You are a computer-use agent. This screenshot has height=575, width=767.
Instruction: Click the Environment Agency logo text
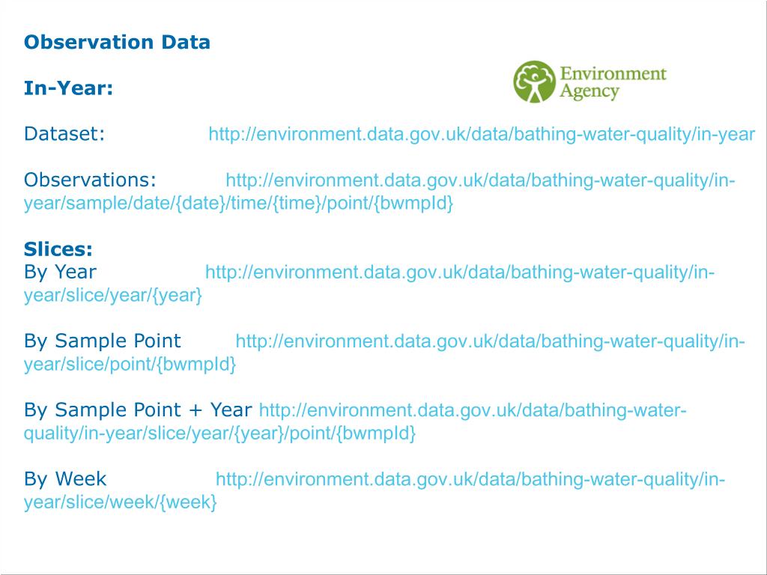[613, 82]
